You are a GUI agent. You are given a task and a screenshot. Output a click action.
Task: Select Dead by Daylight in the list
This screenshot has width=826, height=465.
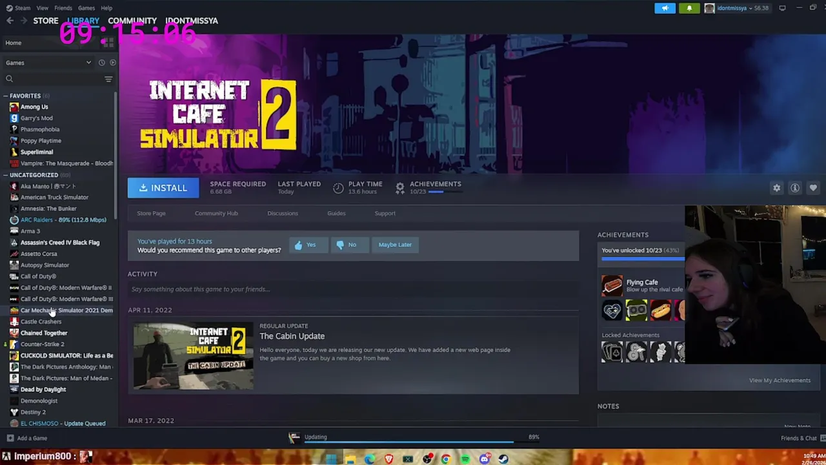43,389
